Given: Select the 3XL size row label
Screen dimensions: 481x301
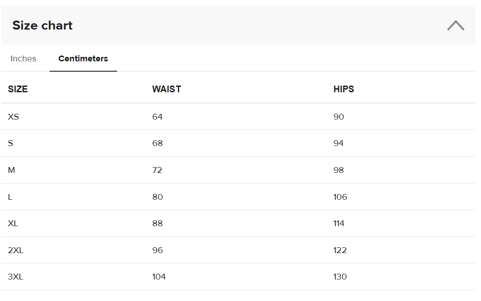Looking at the screenshot, I should tap(16, 277).
